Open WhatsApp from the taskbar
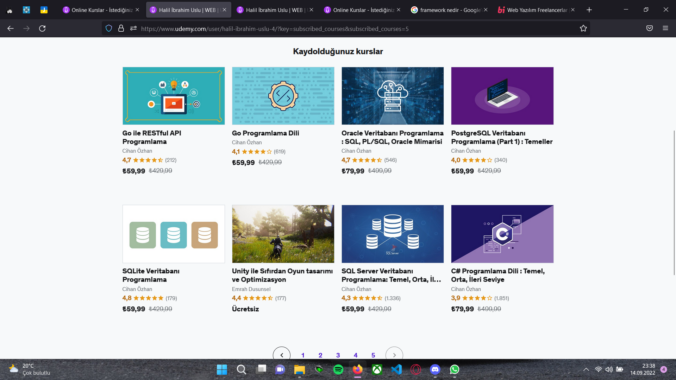The width and height of the screenshot is (676, 380). [455, 369]
